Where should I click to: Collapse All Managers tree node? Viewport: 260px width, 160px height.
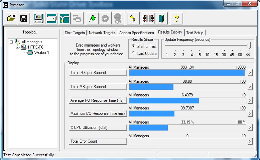(x=11, y=42)
